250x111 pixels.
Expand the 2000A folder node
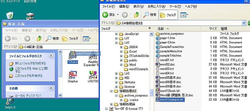coord(121,47)
